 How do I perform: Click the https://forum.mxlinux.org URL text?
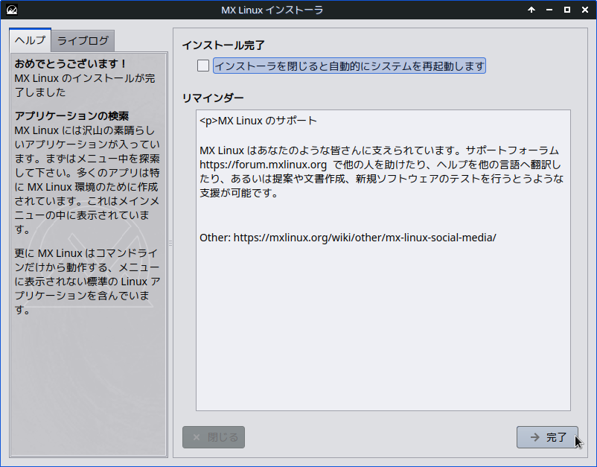click(263, 165)
